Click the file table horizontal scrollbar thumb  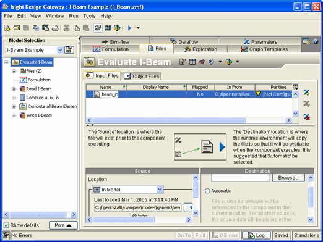(169, 120)
